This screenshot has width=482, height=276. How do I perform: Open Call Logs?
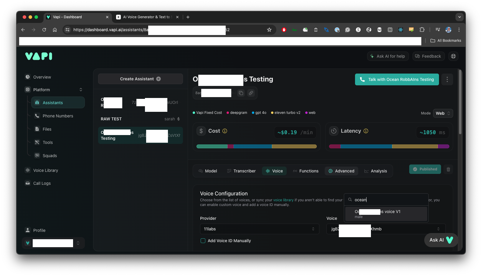coord(42,183)
